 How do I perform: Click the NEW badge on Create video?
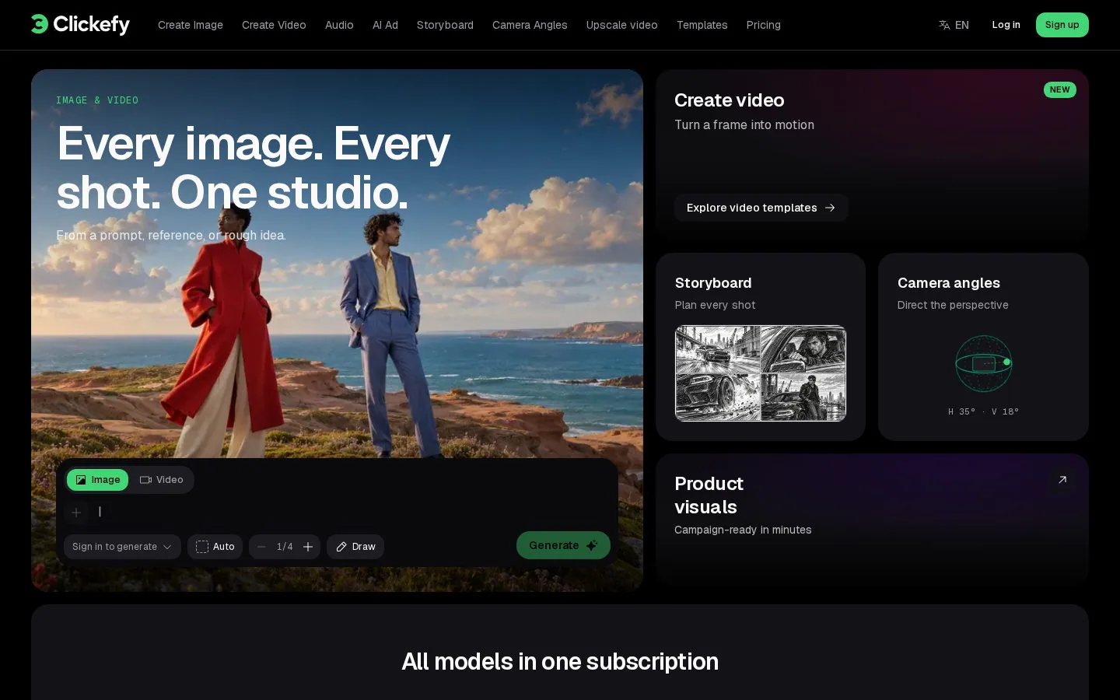(x=1059, y=89)
